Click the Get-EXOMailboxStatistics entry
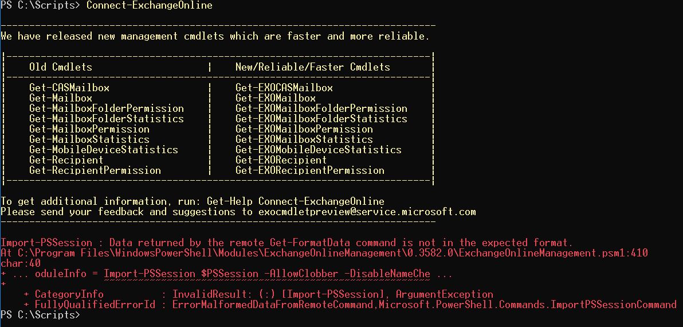Screen dimensions: 683x327 coord(304,139)
